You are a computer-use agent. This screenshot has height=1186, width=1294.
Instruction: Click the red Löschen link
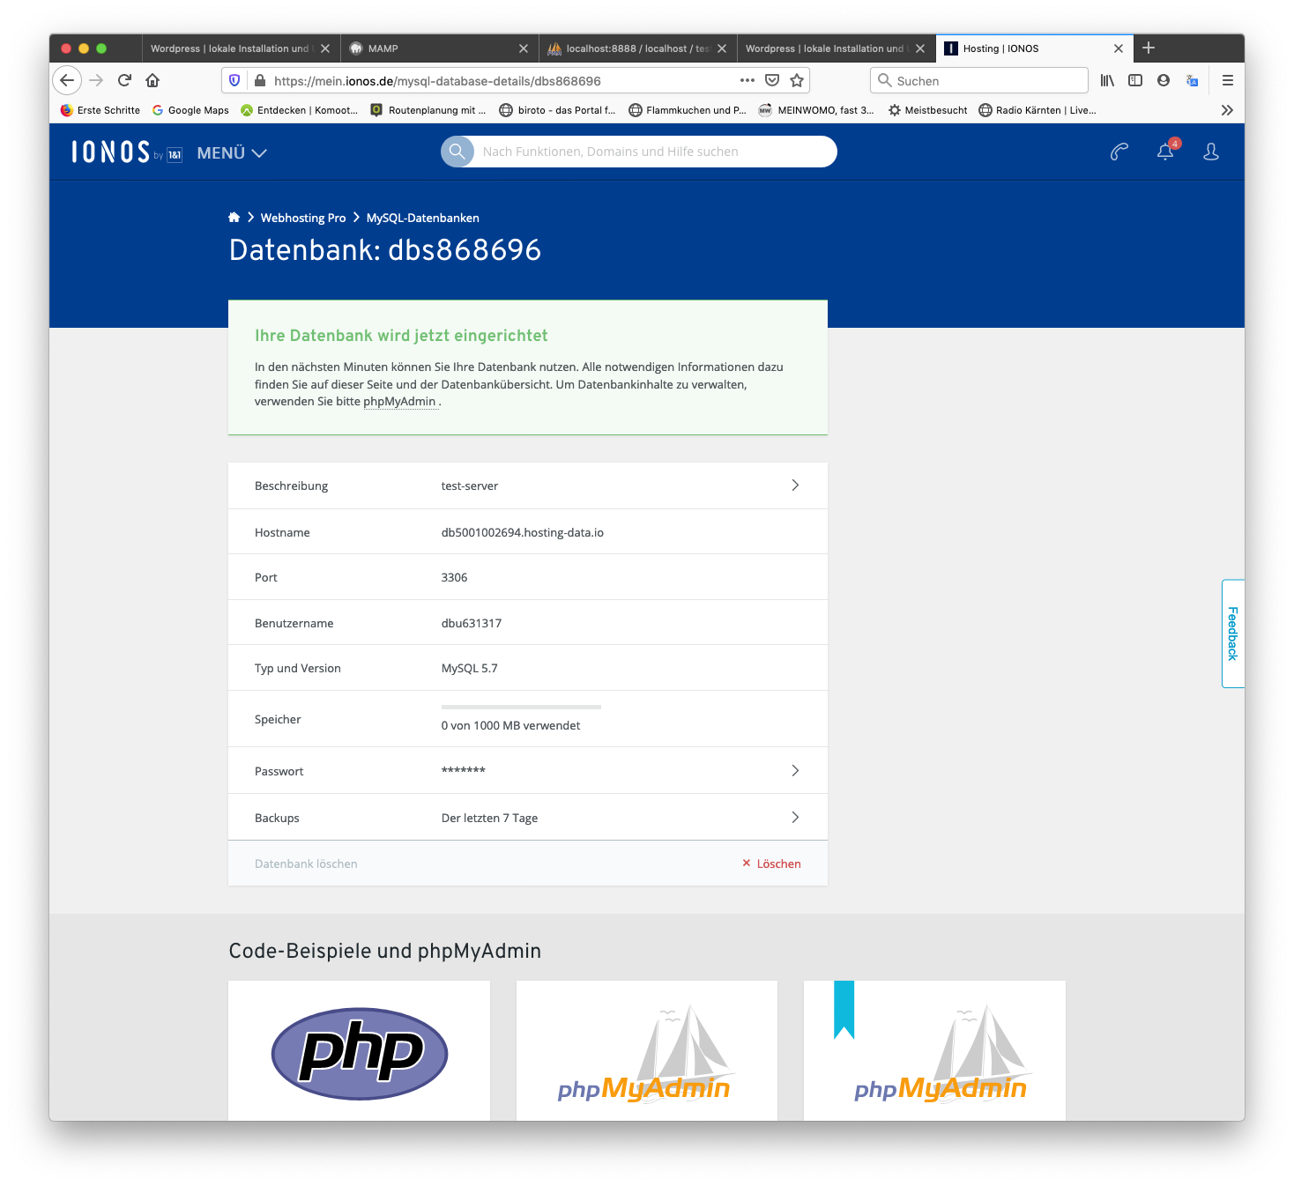(772, 864)
